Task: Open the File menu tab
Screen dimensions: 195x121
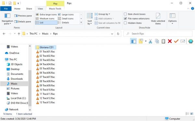Action: click(x=6, y=8)
